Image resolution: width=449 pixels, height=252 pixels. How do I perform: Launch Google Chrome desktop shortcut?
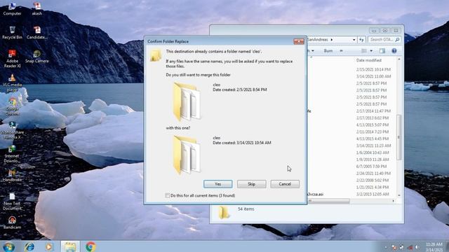[12, 106]
